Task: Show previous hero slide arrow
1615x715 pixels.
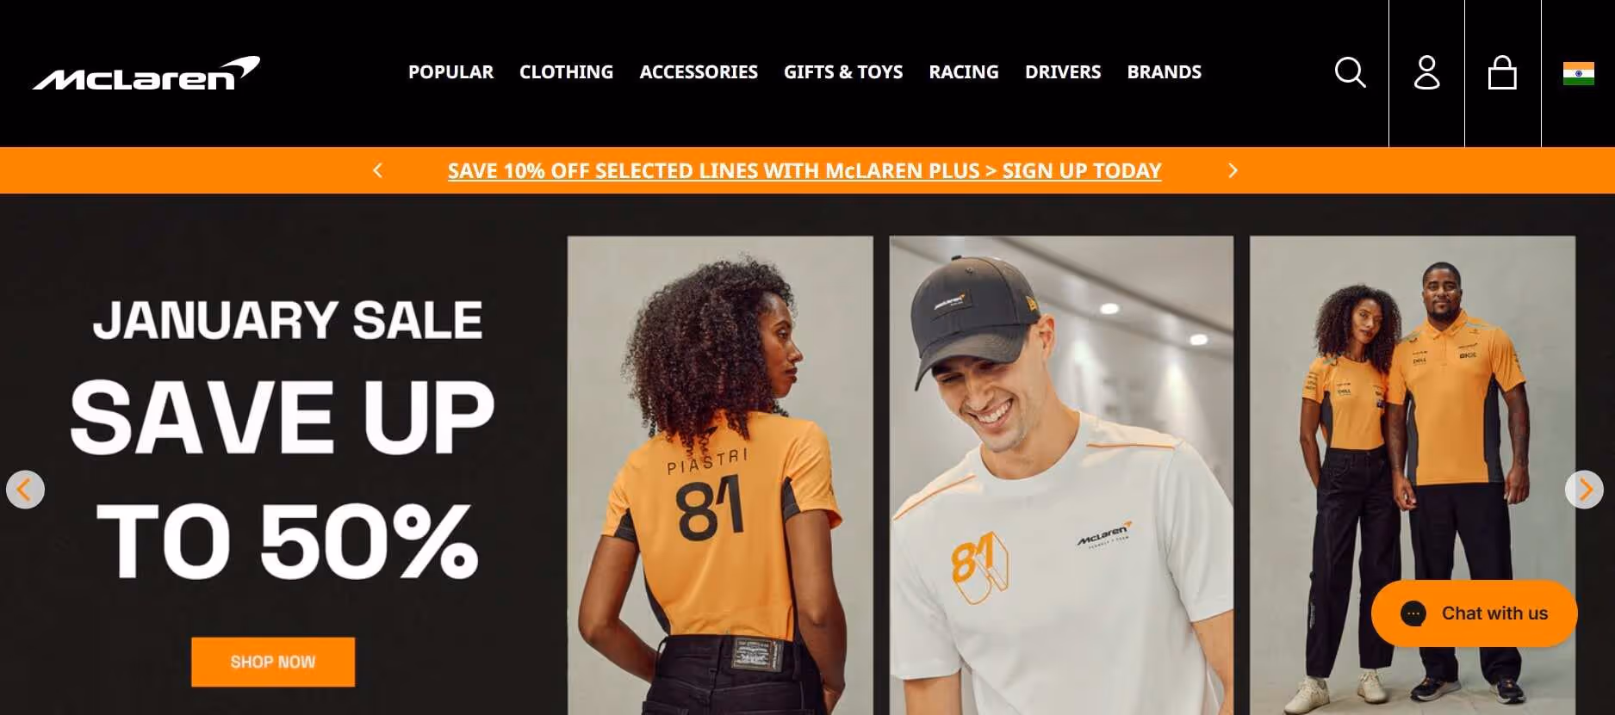Action: tap(25, 490)
